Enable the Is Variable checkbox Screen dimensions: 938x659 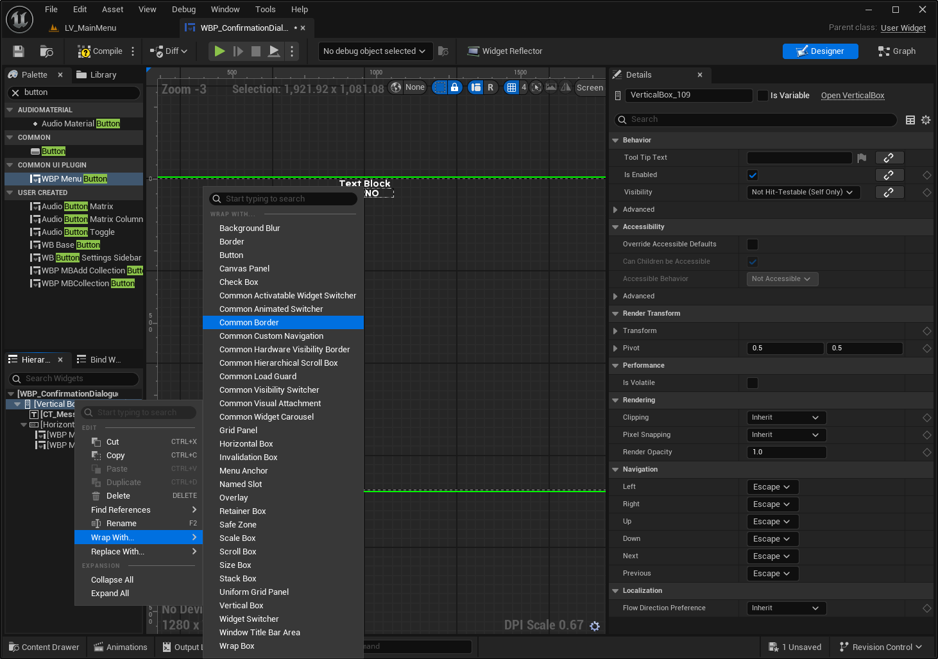coord(762,96)
